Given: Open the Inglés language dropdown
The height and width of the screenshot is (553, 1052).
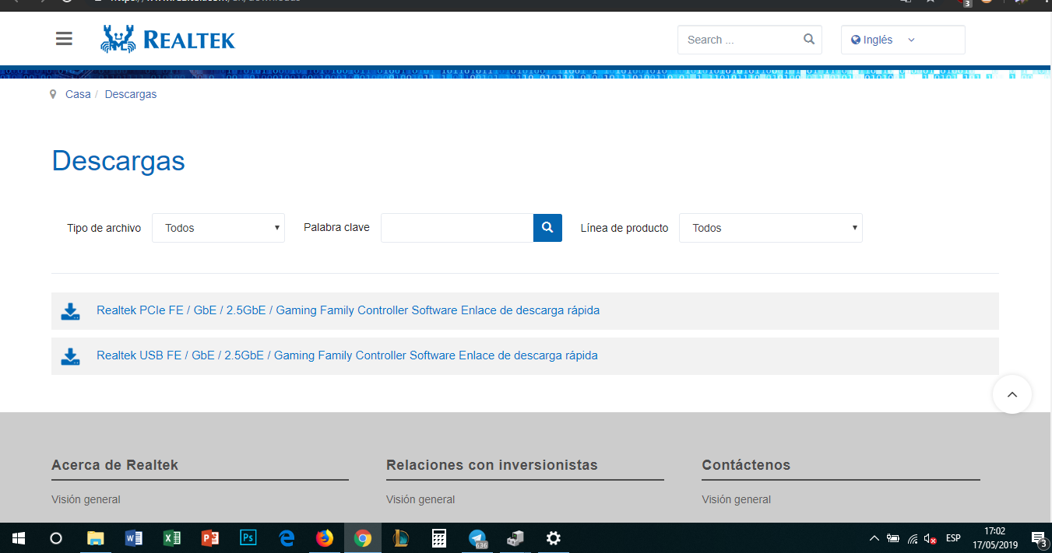Looking at the screenshot, I should coord(902,40).
